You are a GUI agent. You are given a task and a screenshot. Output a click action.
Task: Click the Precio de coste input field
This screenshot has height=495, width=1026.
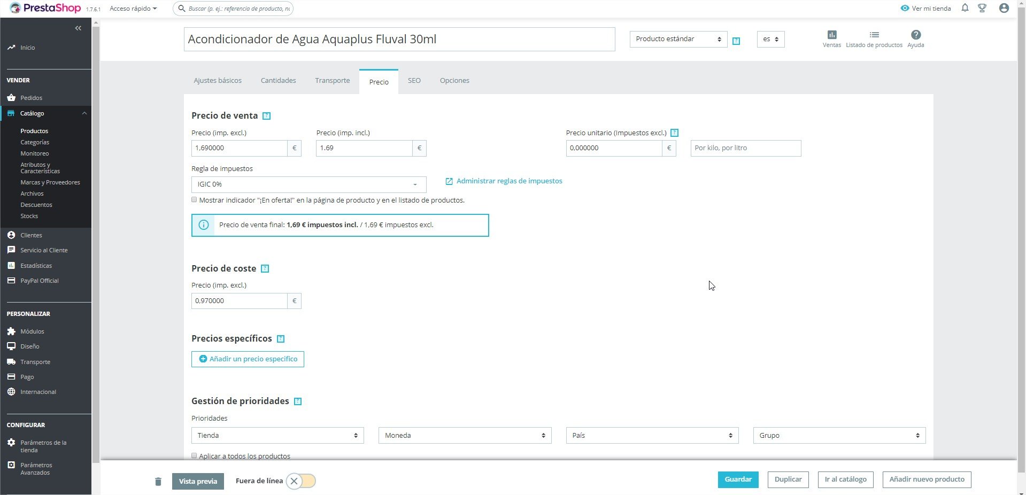tap(239, 301)
